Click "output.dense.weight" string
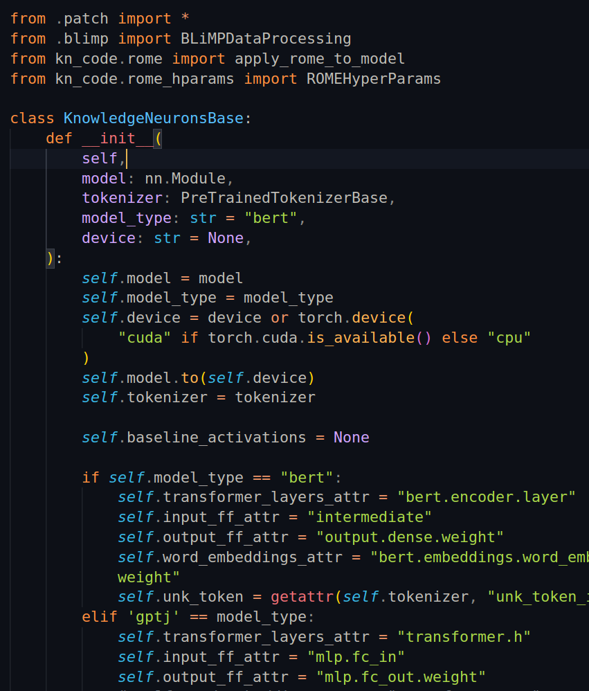The image size is (589, 691). pyautogui.click(x=410, y=537)
